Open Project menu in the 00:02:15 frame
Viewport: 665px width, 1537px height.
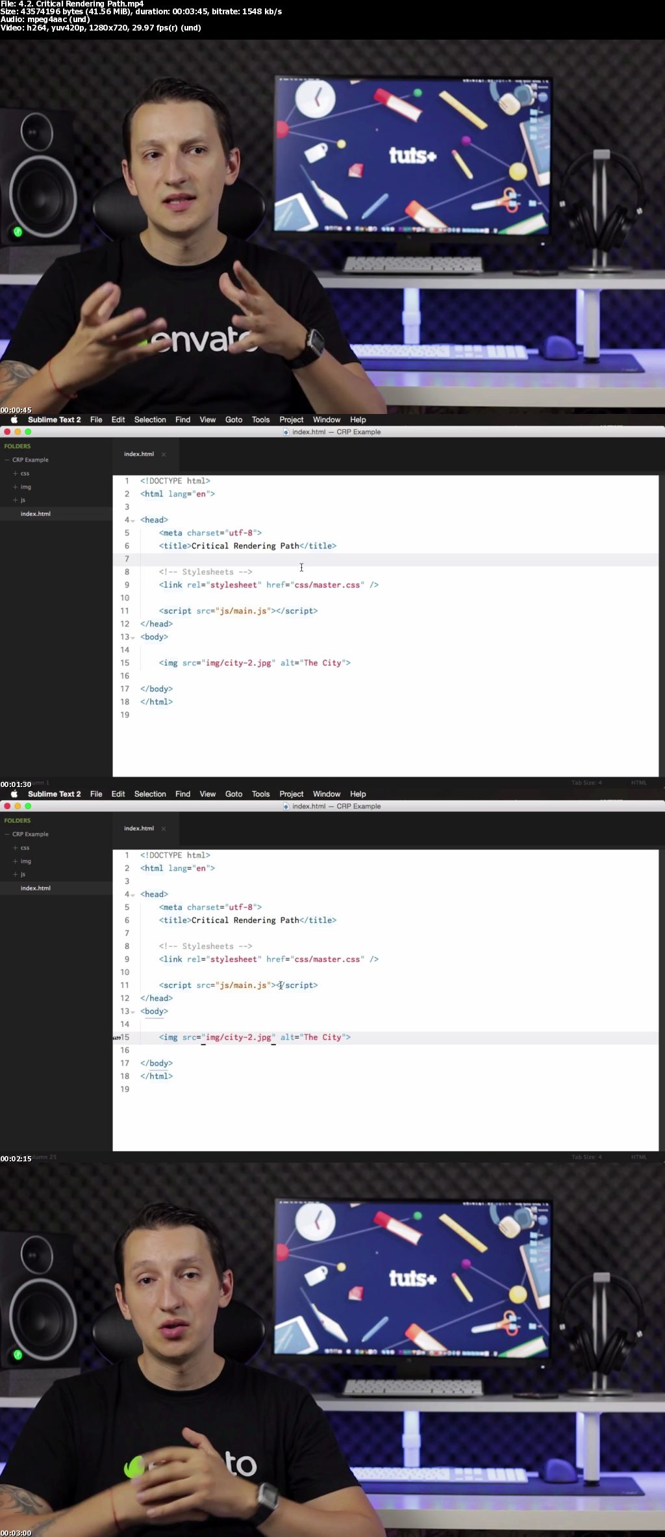tap(292, 794)
